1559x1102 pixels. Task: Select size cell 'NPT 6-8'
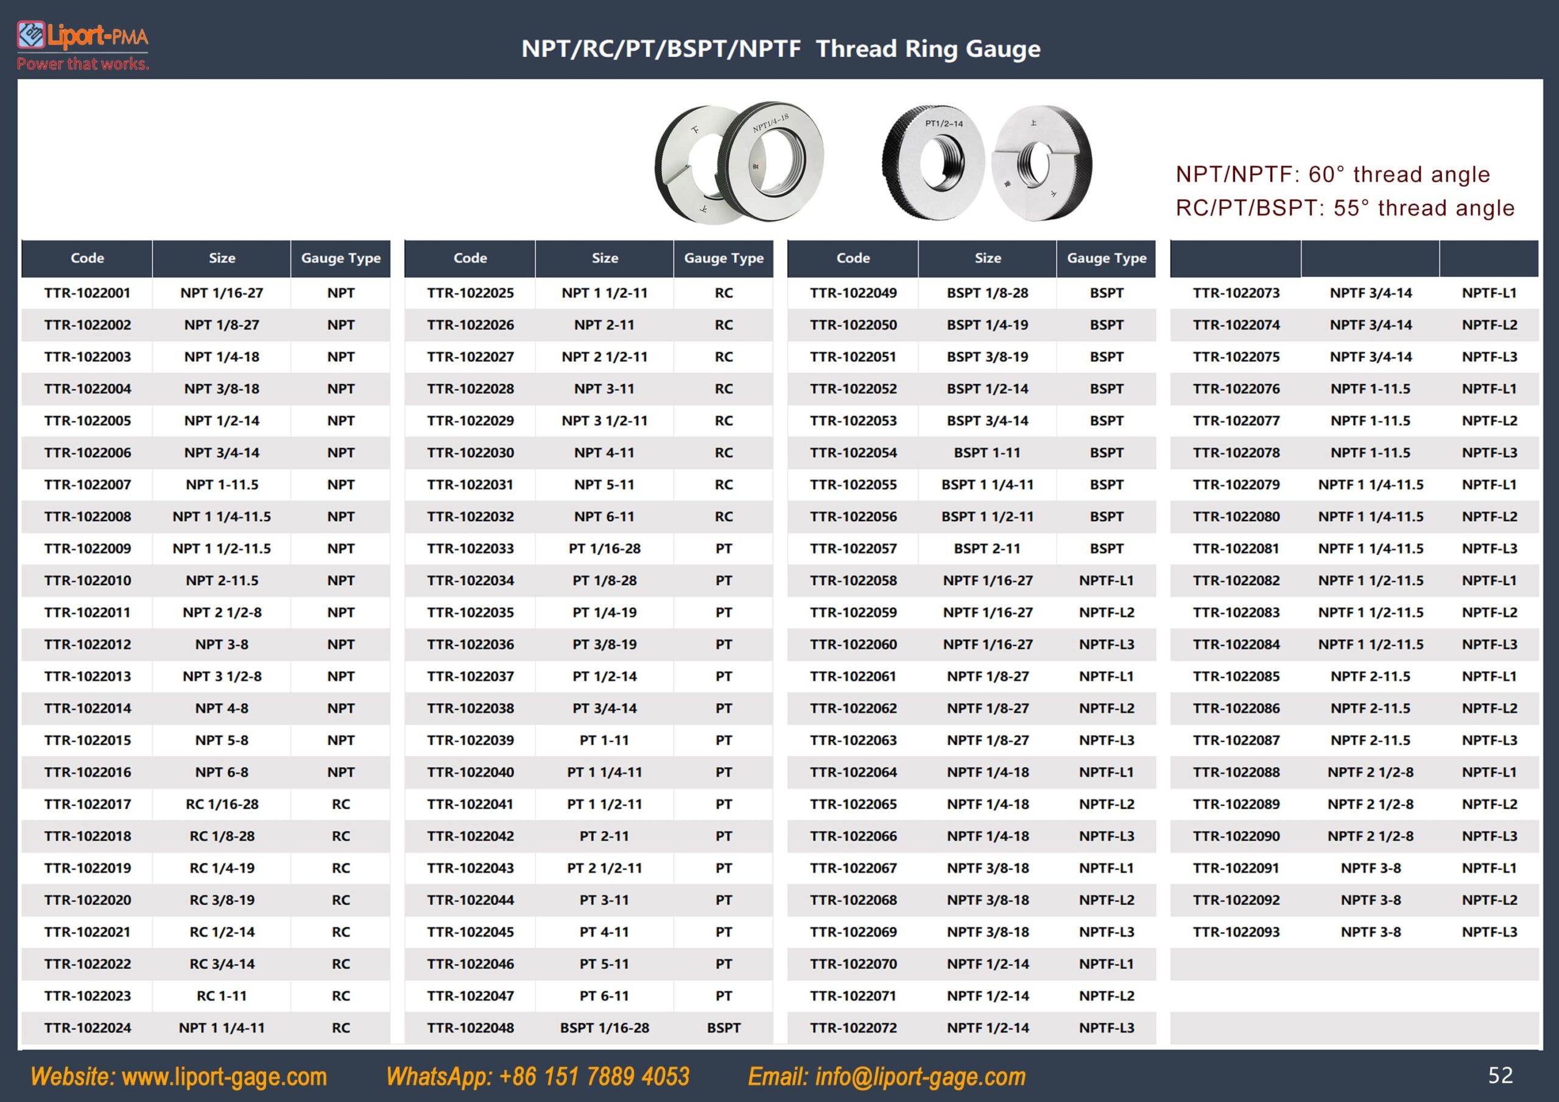(x=221, y=772)
